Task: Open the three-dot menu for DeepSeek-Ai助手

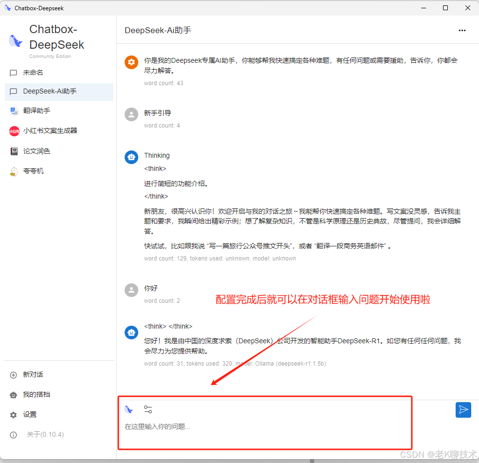Action: [x=462, y=30]
